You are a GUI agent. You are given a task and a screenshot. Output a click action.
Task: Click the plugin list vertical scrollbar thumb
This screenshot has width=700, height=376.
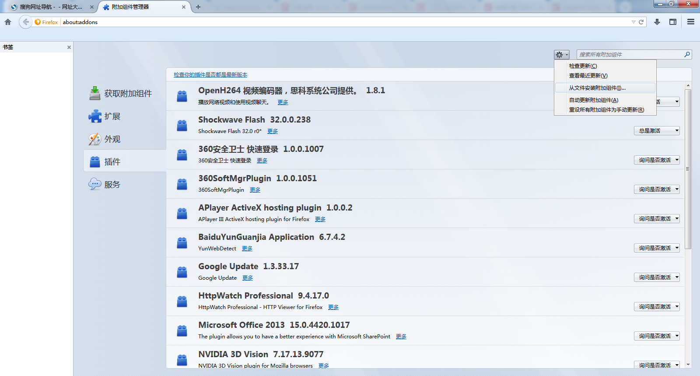tap(688, 169)
